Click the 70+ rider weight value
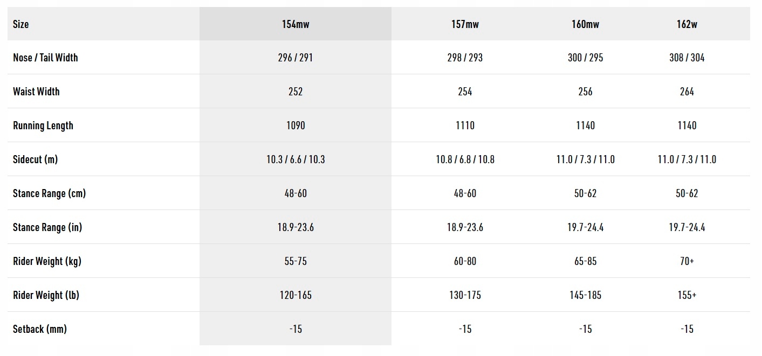Screen dimensions: 762x356 [687, 261]
